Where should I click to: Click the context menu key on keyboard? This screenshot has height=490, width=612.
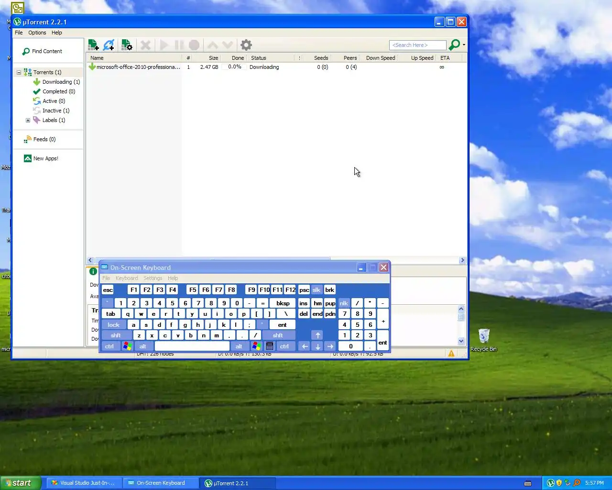270,346
